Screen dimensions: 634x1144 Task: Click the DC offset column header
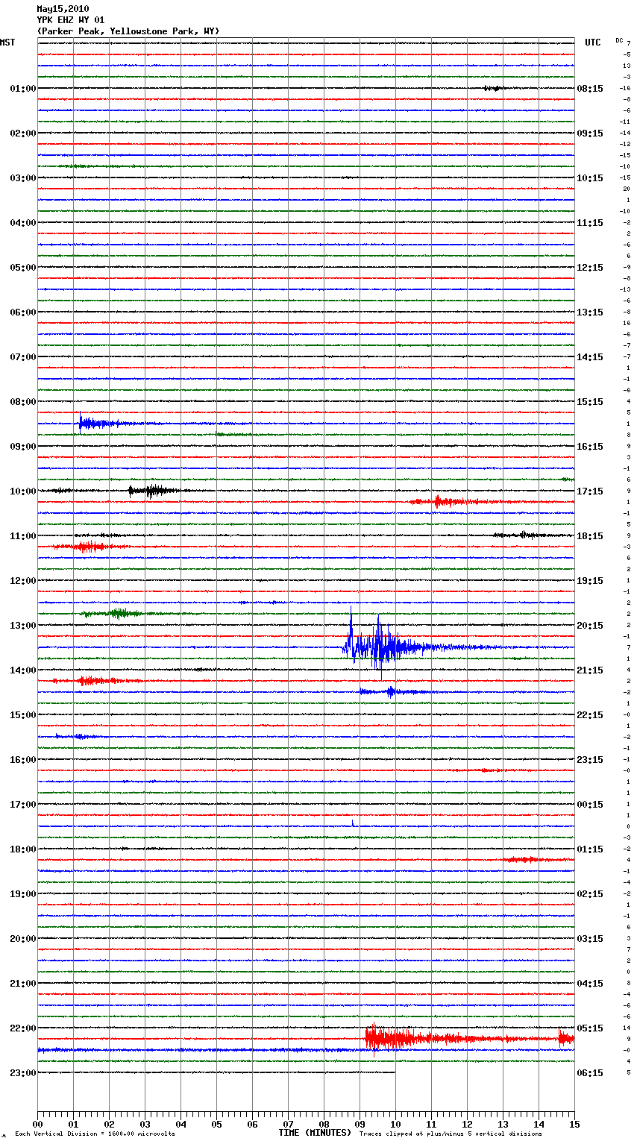coord(619,40)
